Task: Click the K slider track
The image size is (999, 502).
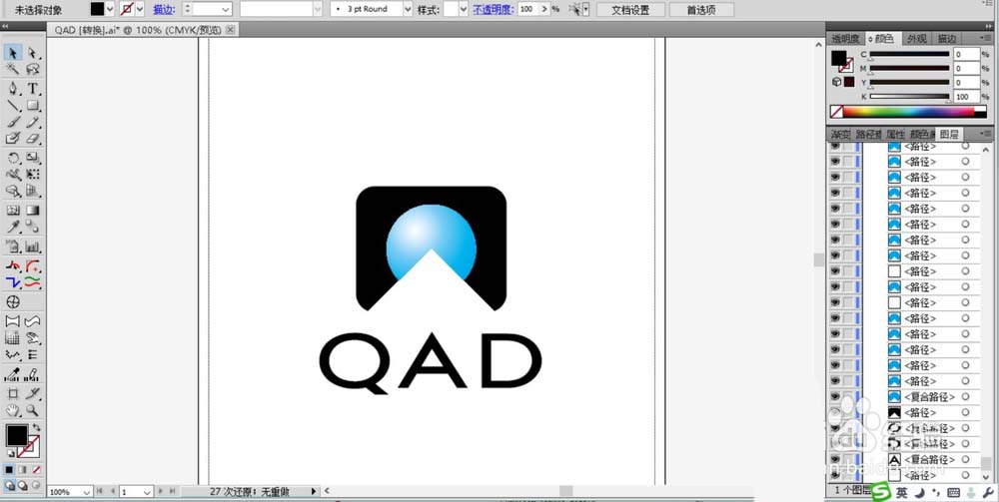Action: (x=909, y=97)
